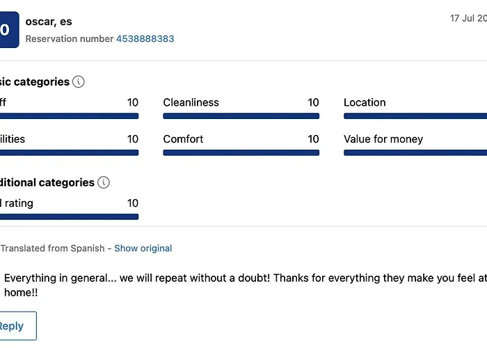Click the Comfort rating bar
The width and height of the screenshot is (487, 348).
[241, 152]
